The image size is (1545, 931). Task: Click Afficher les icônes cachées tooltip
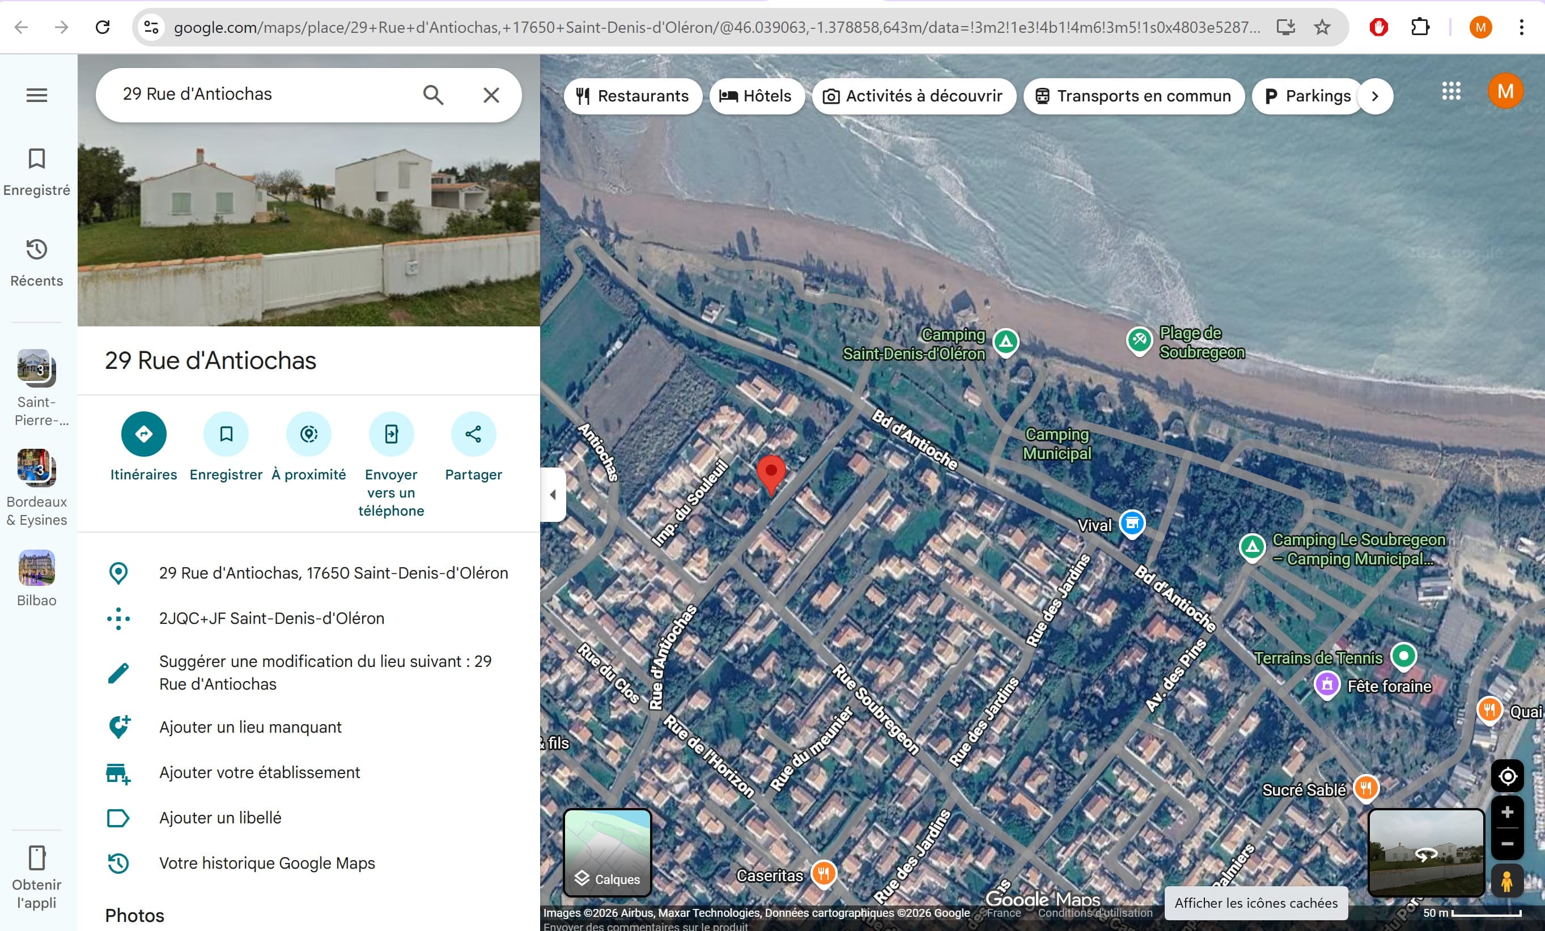(x=1256, y=903)
